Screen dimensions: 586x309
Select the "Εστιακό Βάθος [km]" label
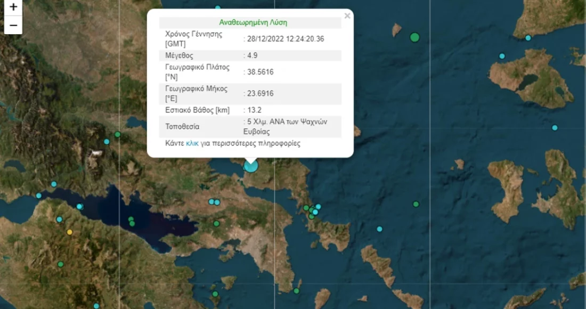point(197,110)
